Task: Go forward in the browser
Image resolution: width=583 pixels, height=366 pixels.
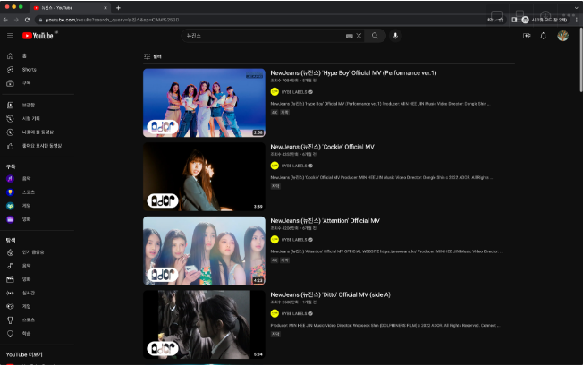Action: coord(16,20)
